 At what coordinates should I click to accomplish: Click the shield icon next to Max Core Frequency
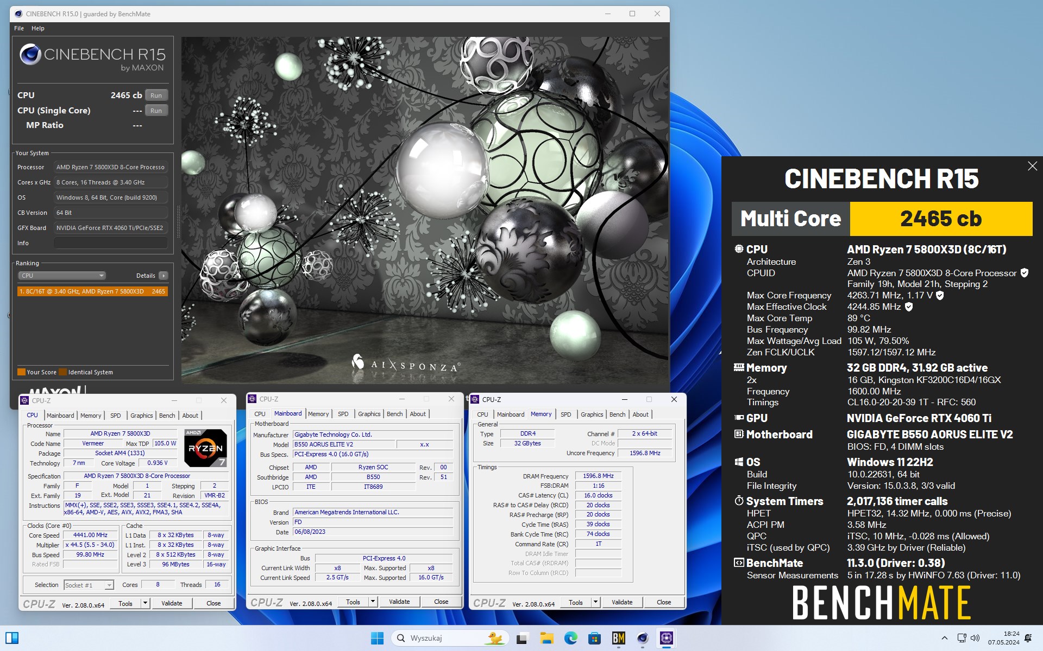click(x=940, y=295)
